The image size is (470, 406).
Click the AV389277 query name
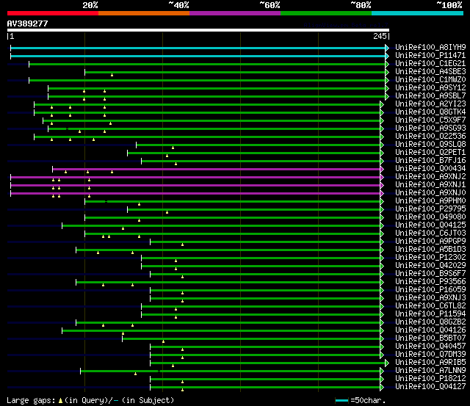(x=28, y=23)
